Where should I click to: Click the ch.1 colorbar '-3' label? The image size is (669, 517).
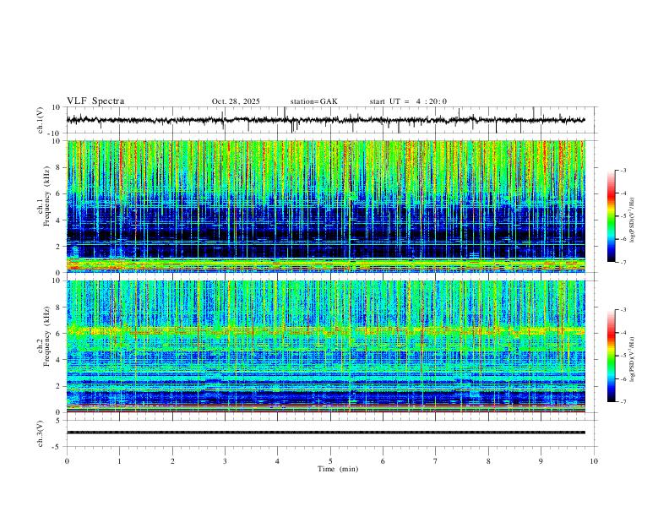(623, 170)
